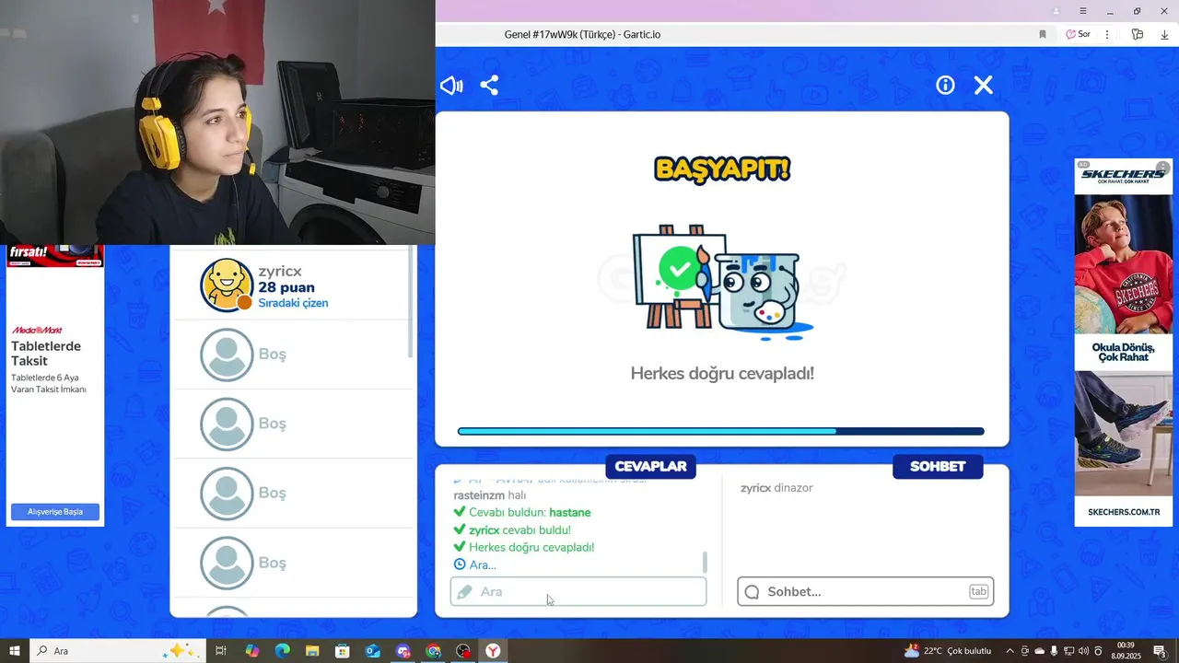Open the browser hamburger menu
1179x663 pixels.
[1083, 11]
